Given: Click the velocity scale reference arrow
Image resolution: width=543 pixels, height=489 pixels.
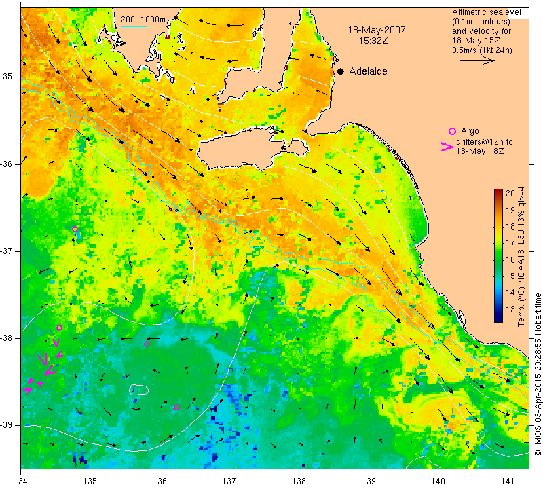Looking at the screenshot, I should pyautogui.click(x=477, y=60).
